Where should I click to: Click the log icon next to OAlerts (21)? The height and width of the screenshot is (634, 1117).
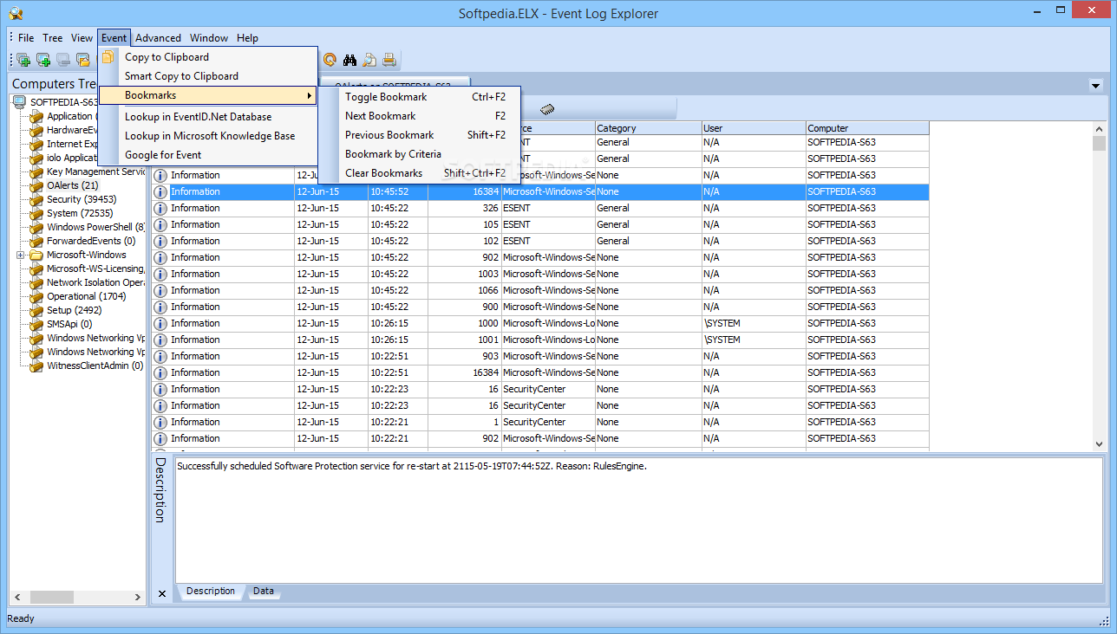[36, 185]
